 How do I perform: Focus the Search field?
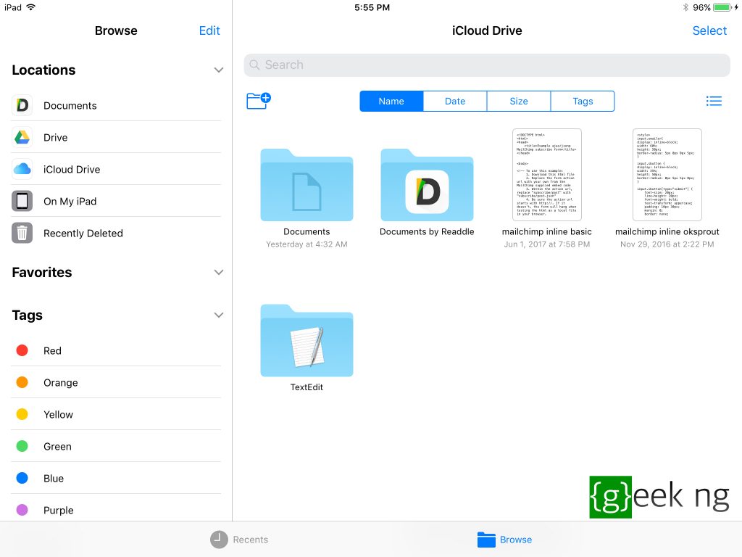coord(487,65)
